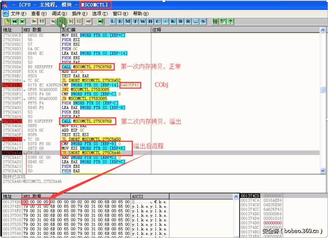
Task: Pause execution using the pause icon
Action: pos(41,22)
